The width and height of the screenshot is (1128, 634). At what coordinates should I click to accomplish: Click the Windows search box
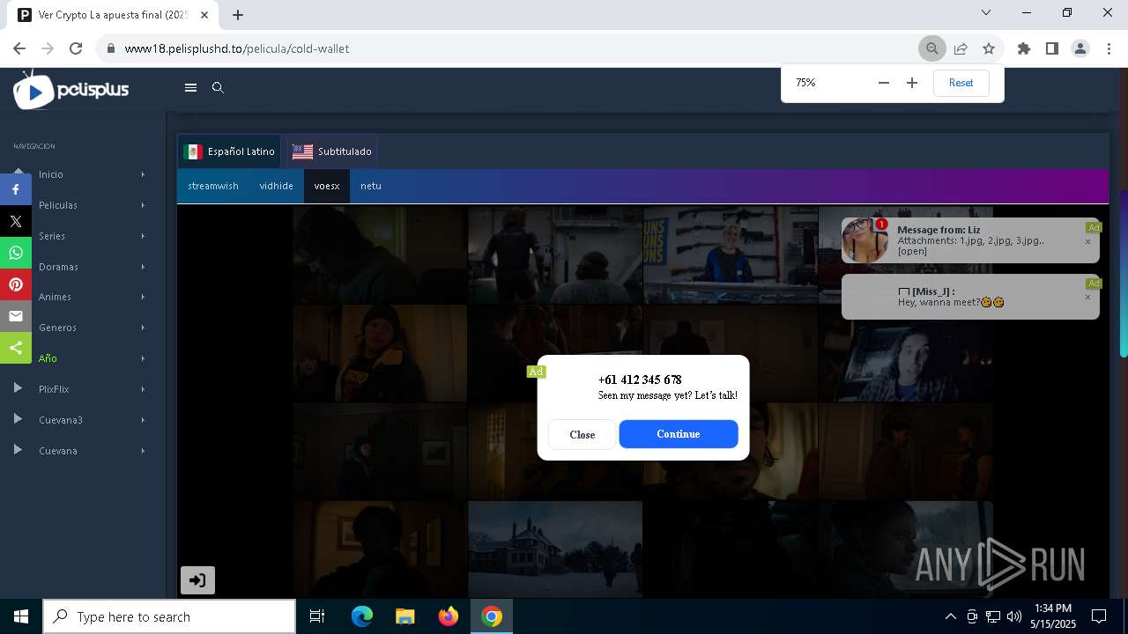169,616
